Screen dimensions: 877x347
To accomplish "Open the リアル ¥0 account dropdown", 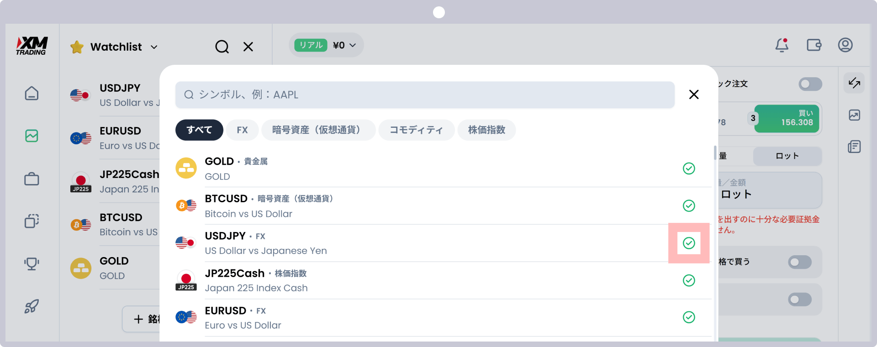I will point(326,45).
